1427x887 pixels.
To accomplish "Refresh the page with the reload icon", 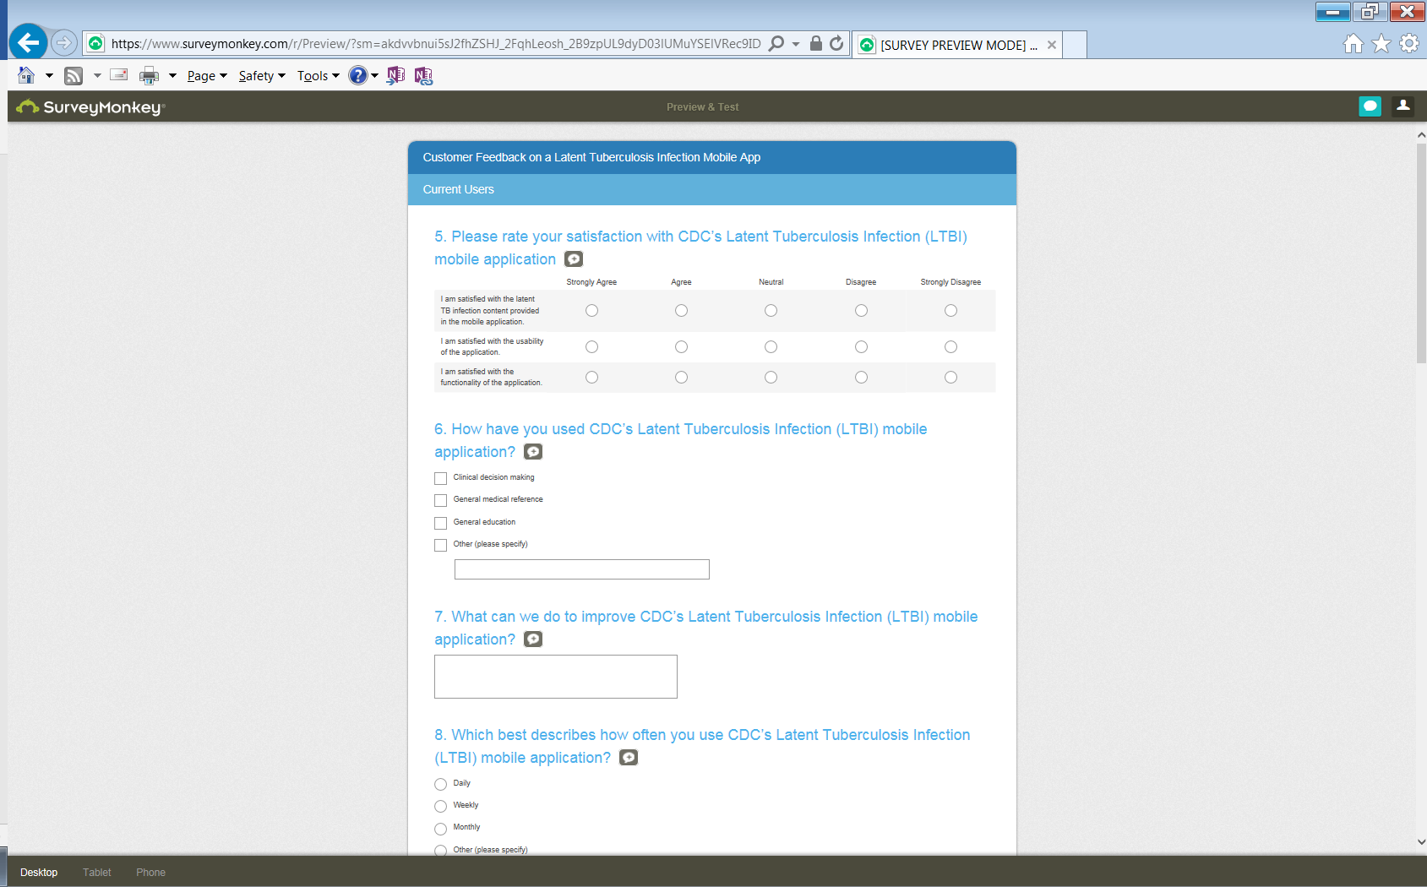I will 836,44.
